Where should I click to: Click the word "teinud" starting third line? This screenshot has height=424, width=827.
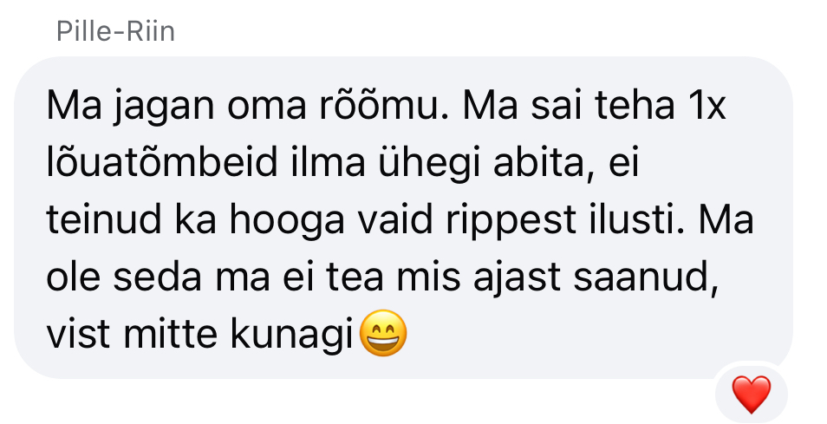click(104, 219)
